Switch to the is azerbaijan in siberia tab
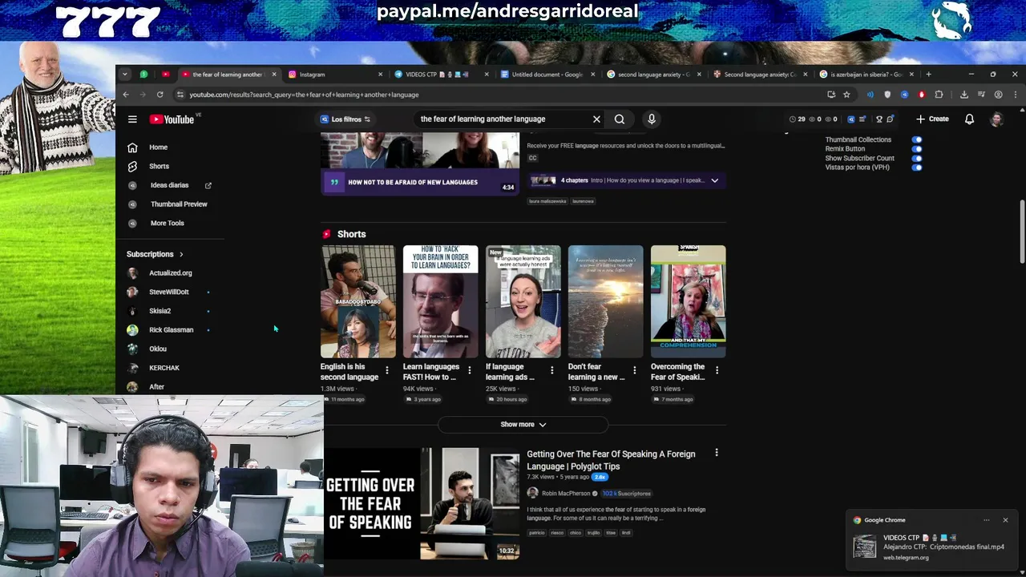This screenshot has width=1026, height=577. click(866, 75)
